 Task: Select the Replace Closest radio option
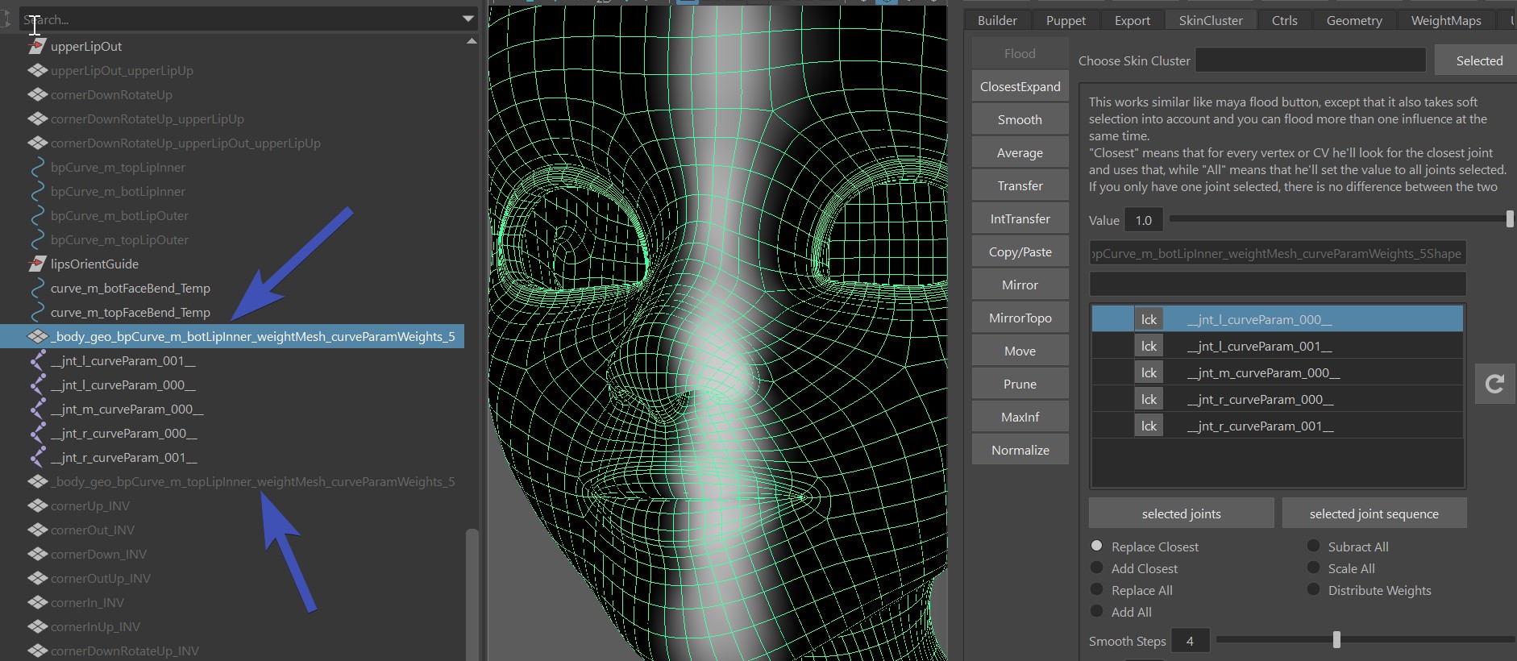pyautogui.click(x=1096, y=546)
